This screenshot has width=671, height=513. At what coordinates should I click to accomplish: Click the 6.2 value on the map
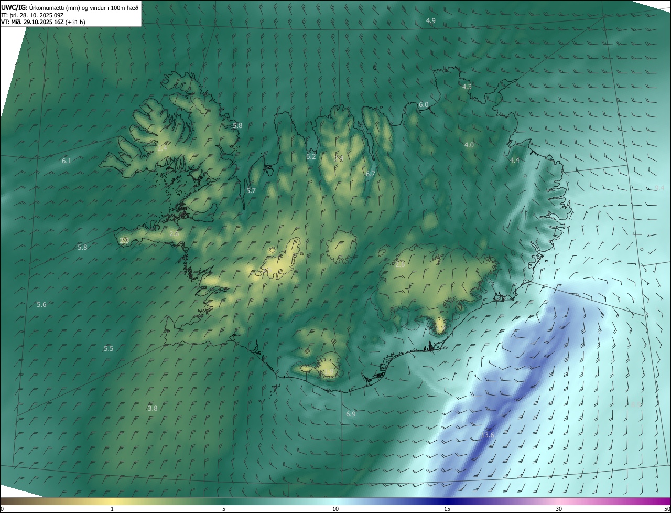click(311, 156)
